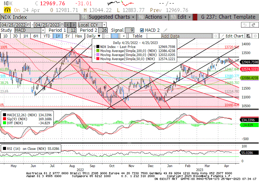Screen dimensions: 259x187
Task: Click the double-chevron collapse icon left of Edit Chart
Action: click(x=216, y=36)
